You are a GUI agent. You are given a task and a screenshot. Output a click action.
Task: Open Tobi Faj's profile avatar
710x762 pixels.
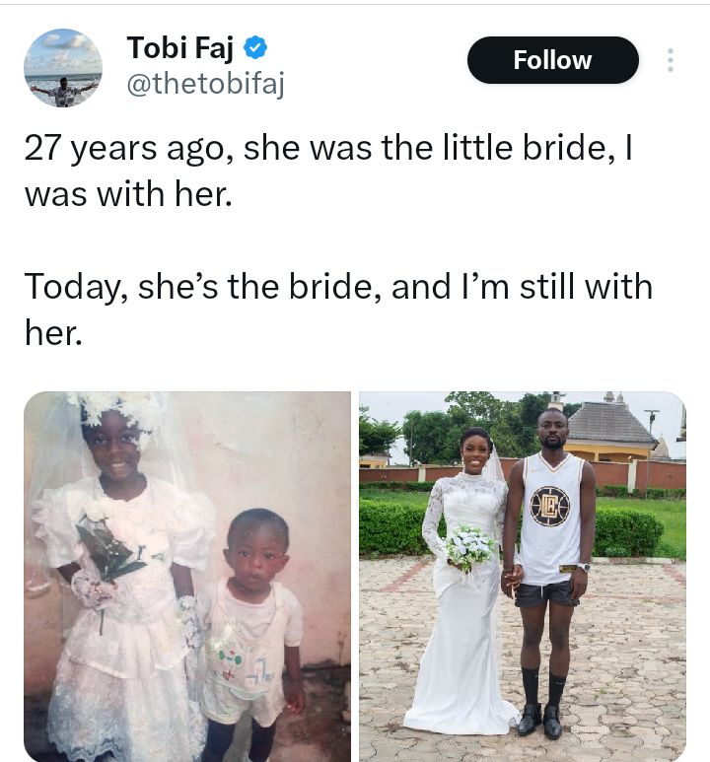tap(63, 68)
